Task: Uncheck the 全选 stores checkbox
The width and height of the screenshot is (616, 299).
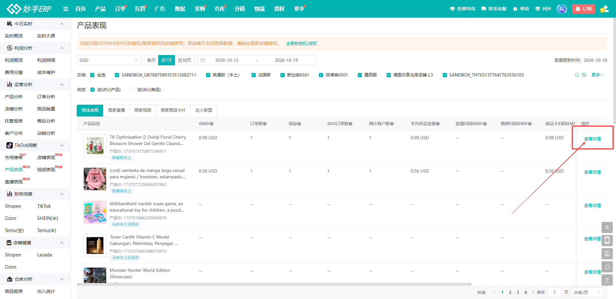Action: 92,75
